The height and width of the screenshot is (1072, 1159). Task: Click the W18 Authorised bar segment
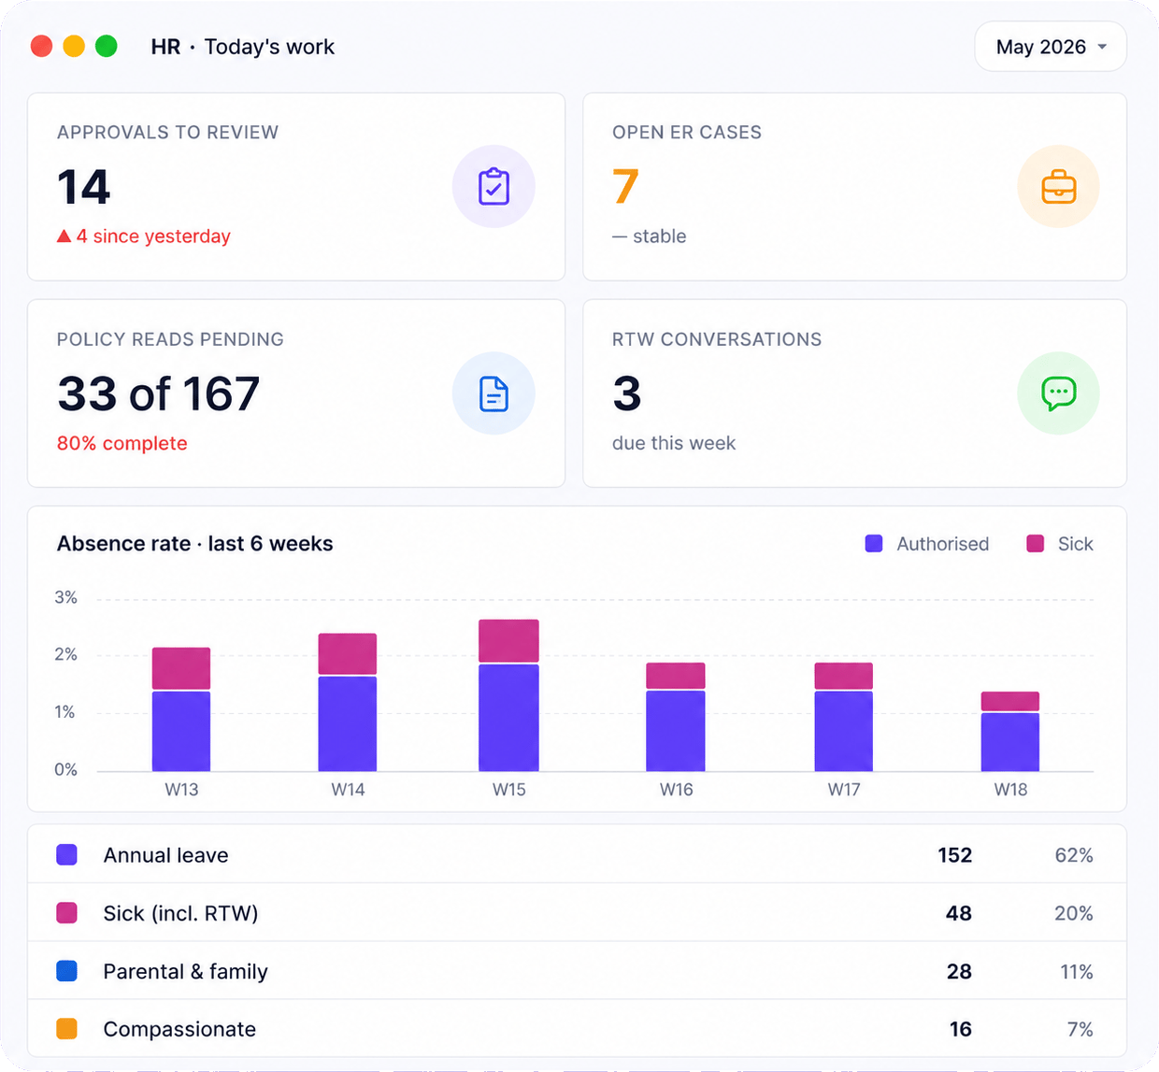point(1010,742)
